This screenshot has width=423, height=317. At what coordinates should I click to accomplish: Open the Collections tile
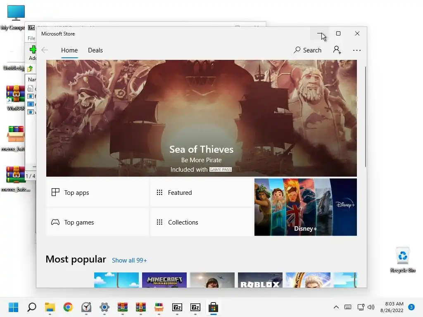[201, 222]
